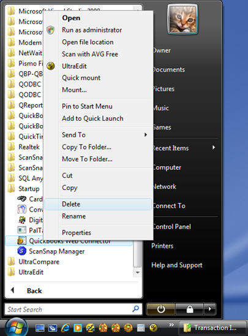248x336 pixels.
Task: Open Help and Support
Action: click(177, 265)
